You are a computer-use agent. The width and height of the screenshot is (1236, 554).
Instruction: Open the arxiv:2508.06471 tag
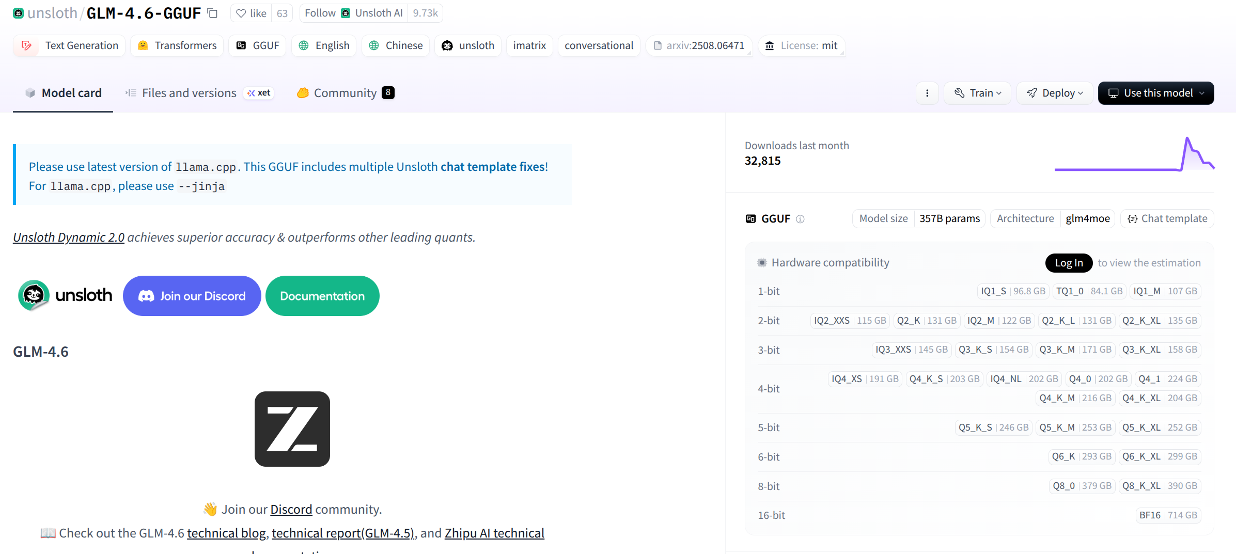tap(699, 45)
